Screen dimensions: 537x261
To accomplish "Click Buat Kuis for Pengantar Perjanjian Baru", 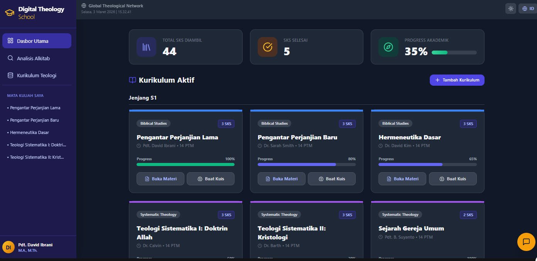I will [332, 179].
